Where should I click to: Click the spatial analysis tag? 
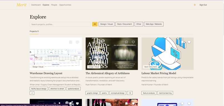pyautogui.click(x=73, y=89)
